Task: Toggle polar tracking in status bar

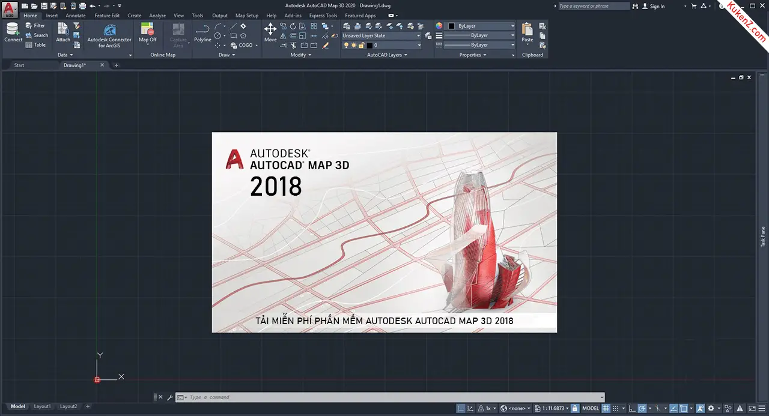Action: [x=642, y=408]
